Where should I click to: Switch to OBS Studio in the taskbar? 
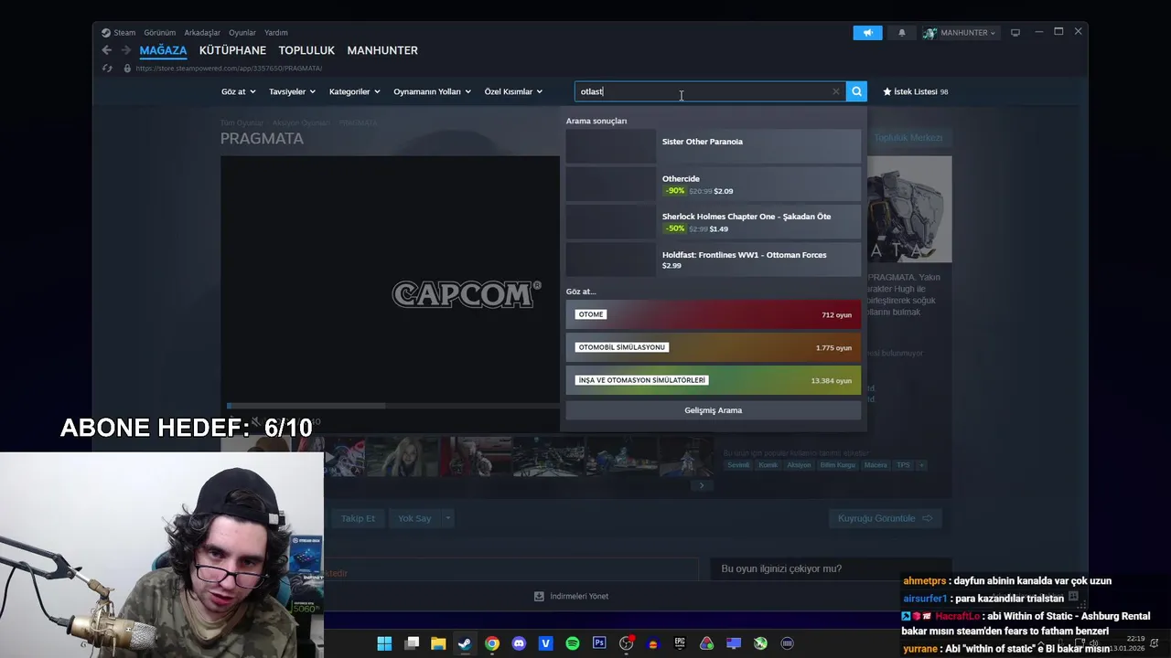[x=626, y=643]
